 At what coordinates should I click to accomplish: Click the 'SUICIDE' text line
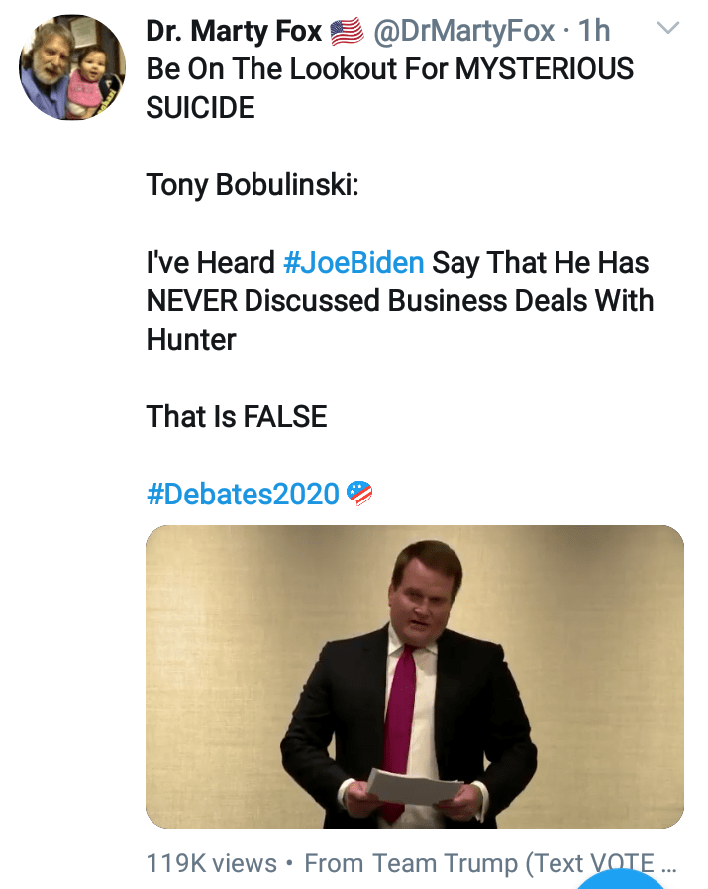click(x=200, y=108)
